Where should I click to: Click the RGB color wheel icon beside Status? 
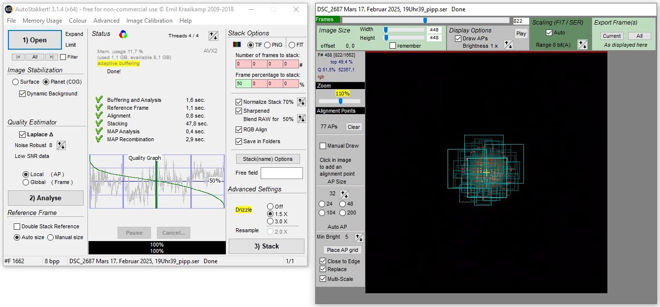[123, 34]
